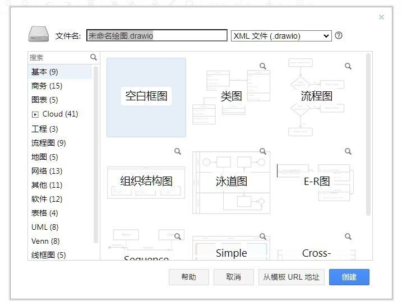Choose the E-R图 template

point(317,183)
